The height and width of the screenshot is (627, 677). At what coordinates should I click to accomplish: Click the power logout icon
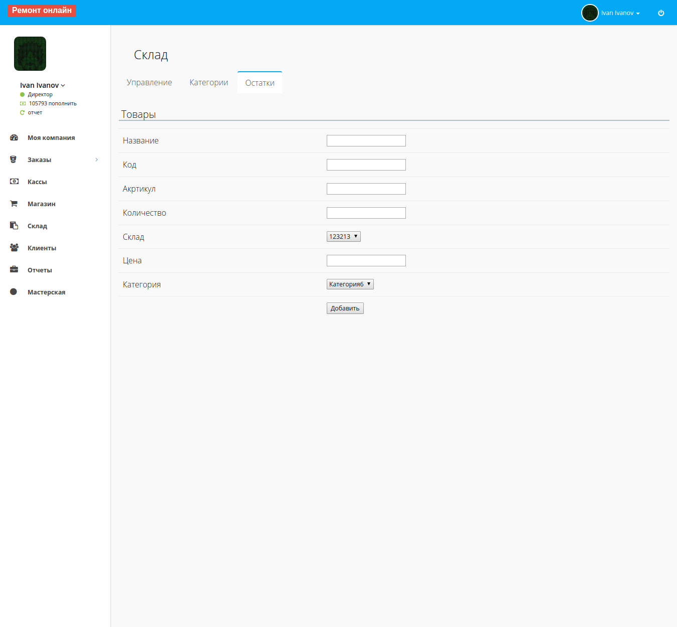tap(661, 13)
